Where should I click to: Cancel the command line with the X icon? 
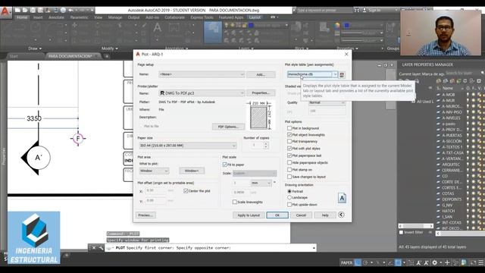94,248
